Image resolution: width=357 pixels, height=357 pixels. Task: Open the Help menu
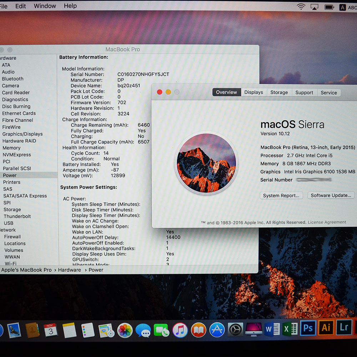click(70, 6)
